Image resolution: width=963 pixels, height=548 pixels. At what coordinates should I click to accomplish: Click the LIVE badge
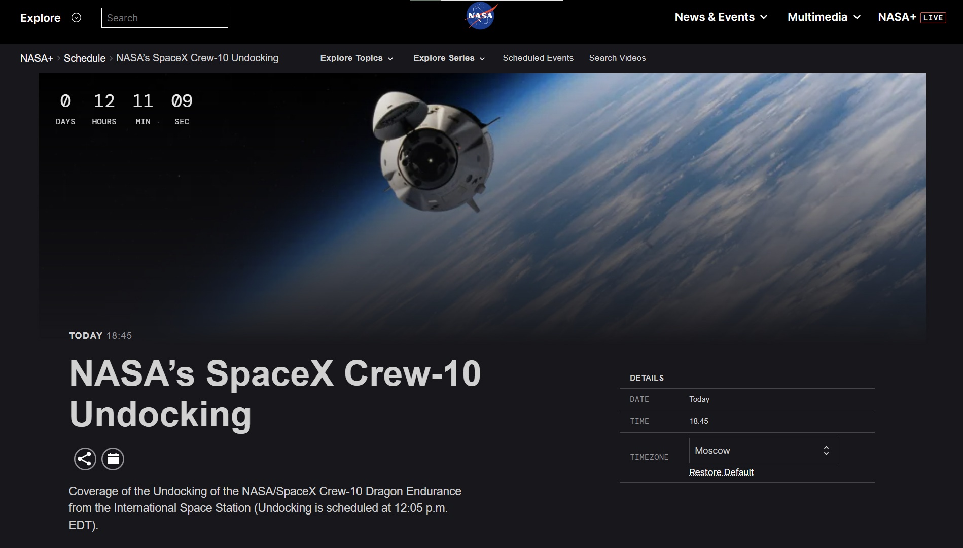[933, 18]
